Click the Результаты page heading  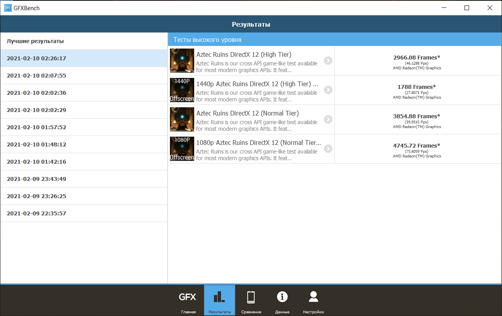(251, 24)
